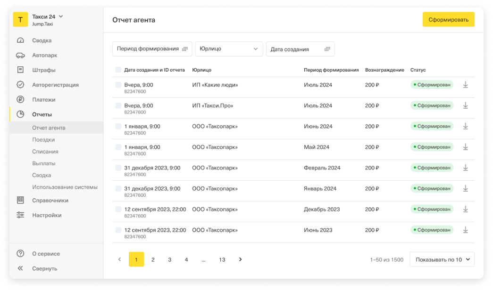This screenshot has height=290, width=493.
Task: Toggle the select-all checkbox in table header
Action: (x=118, y=70)
